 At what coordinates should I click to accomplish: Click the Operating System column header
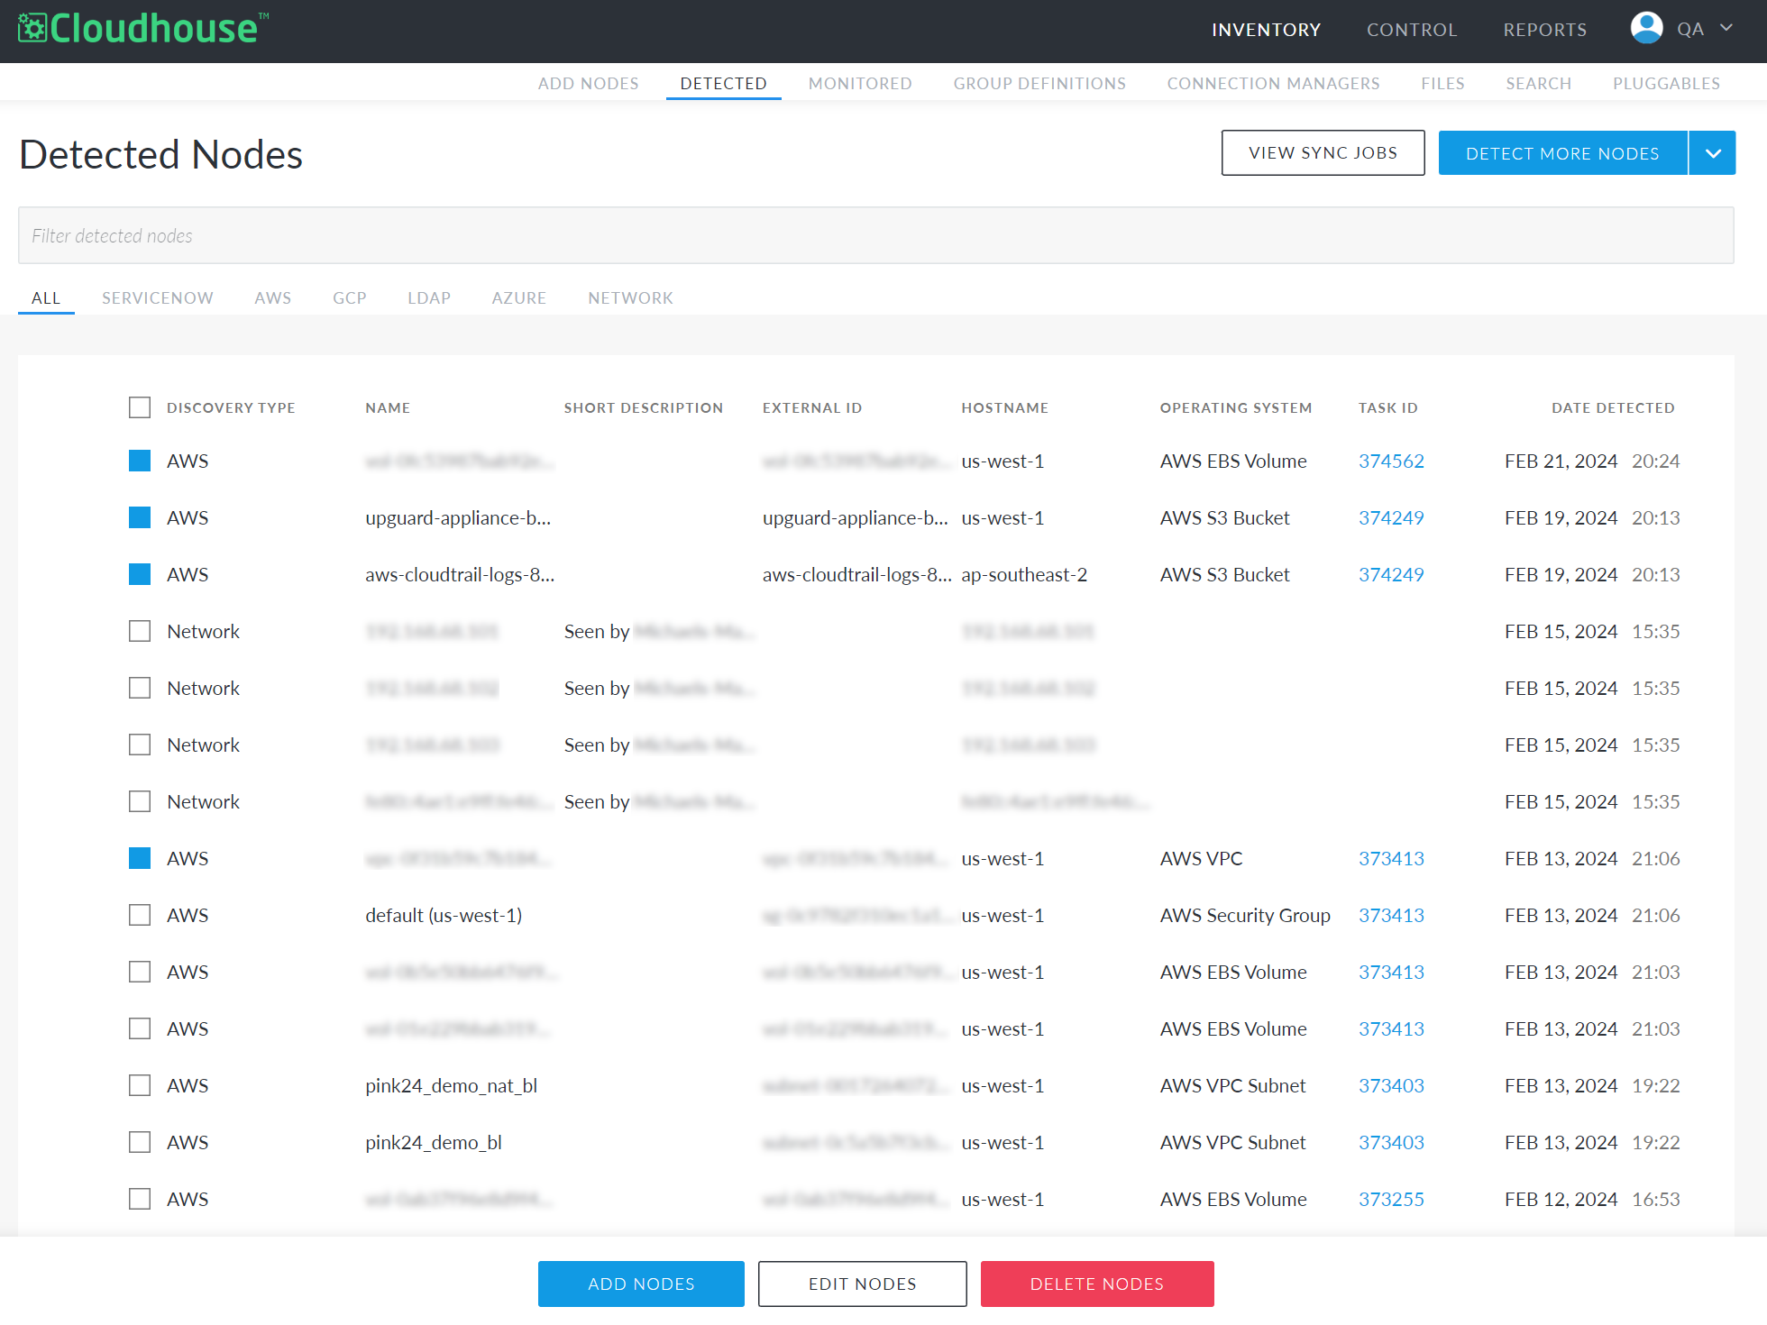pos(1235,407)
